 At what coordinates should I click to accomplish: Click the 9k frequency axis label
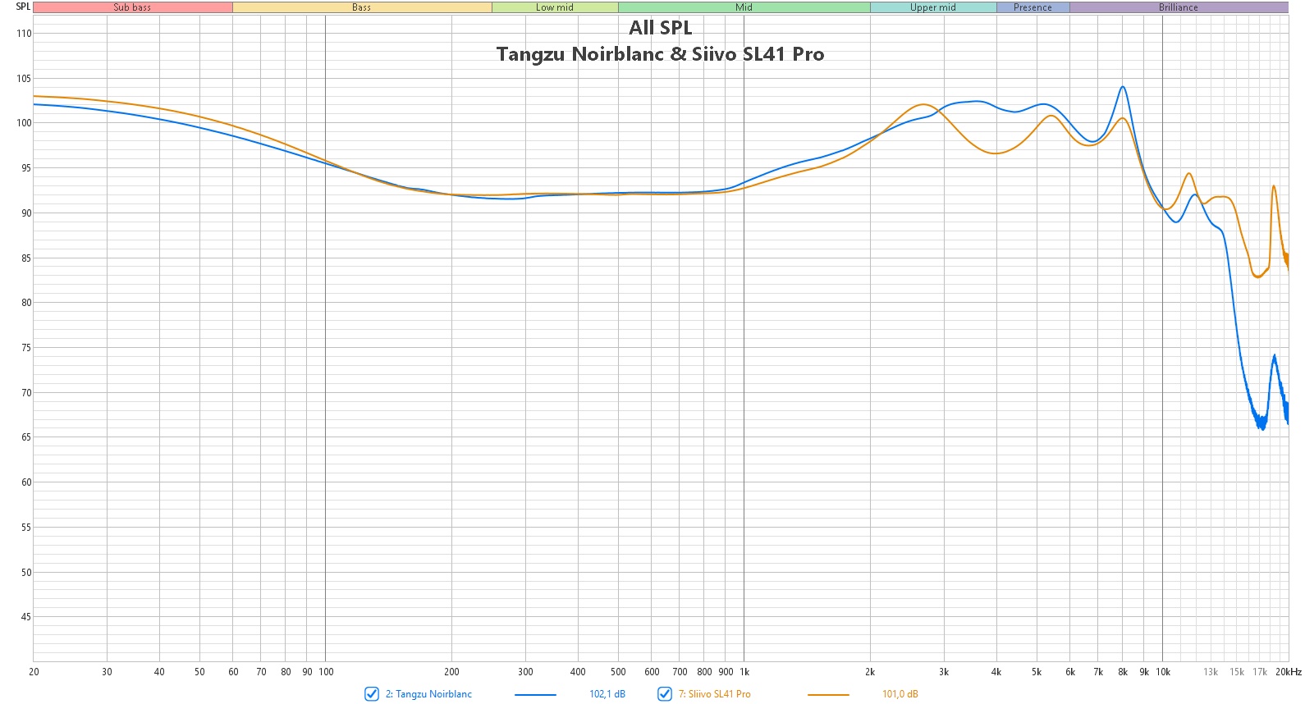pyautogui.click(x=1144, y=672)
